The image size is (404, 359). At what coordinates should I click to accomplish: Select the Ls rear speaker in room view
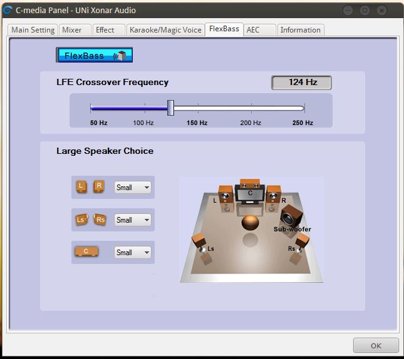199,242
